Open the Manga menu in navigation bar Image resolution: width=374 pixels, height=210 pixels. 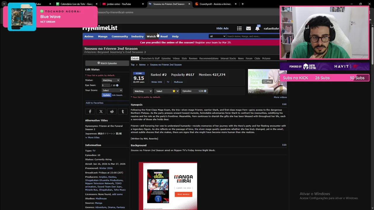pos(103,36)
